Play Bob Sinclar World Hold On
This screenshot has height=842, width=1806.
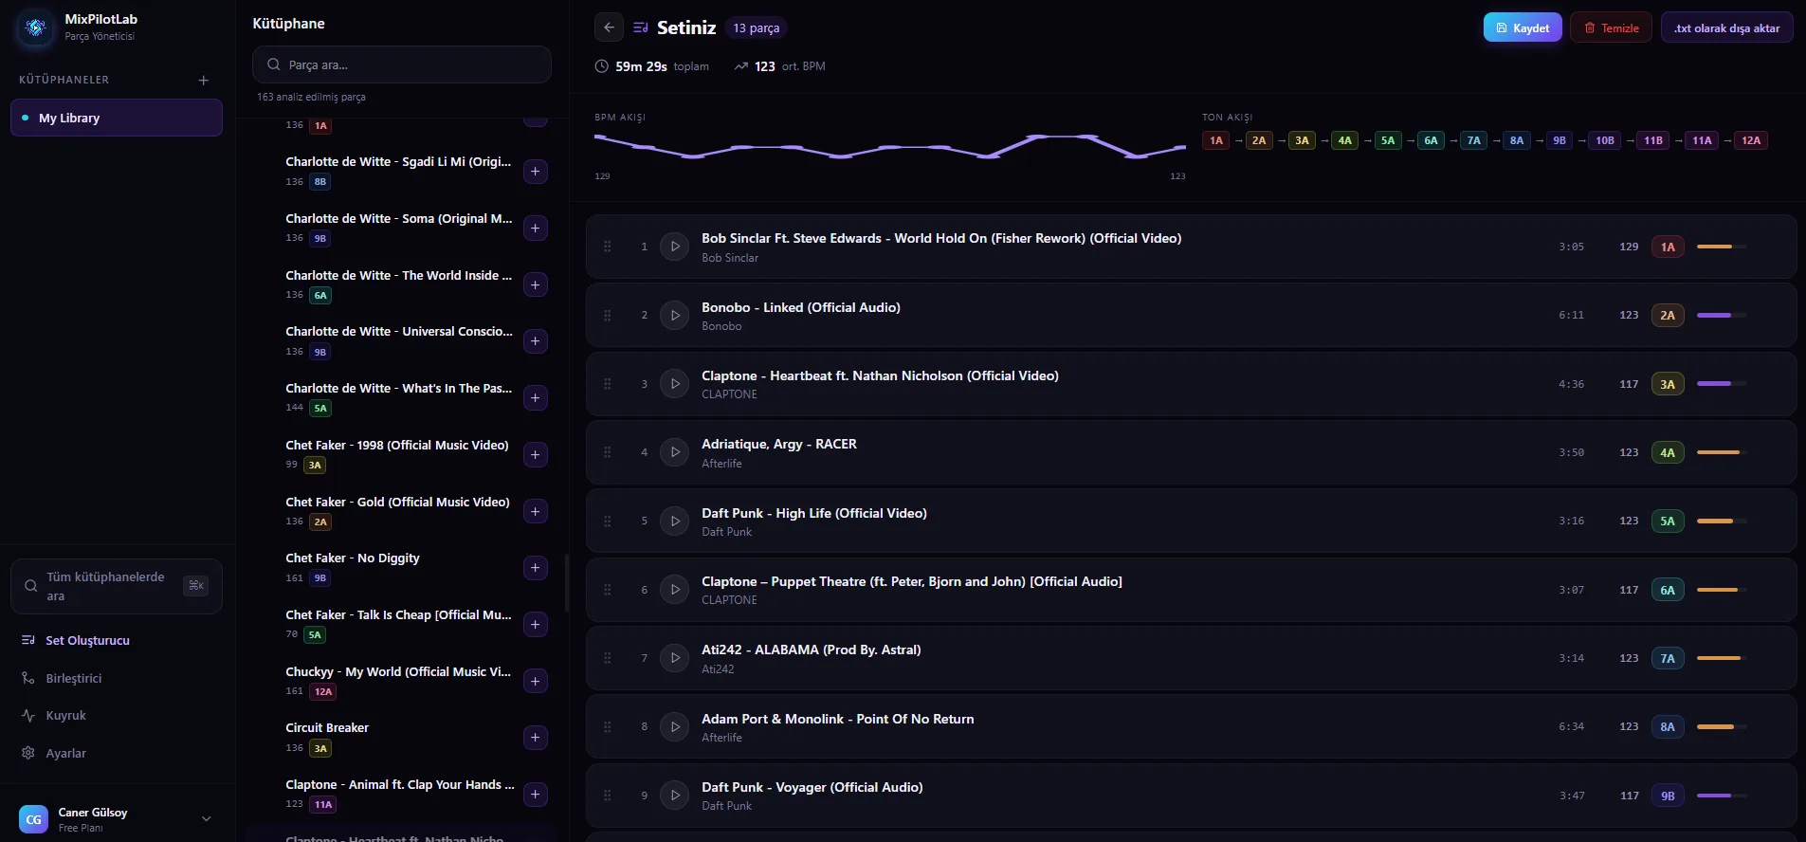(x=675, y=247)
